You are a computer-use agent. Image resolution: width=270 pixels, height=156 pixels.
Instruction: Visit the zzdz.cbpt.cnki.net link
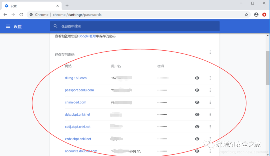pos(78,139)
